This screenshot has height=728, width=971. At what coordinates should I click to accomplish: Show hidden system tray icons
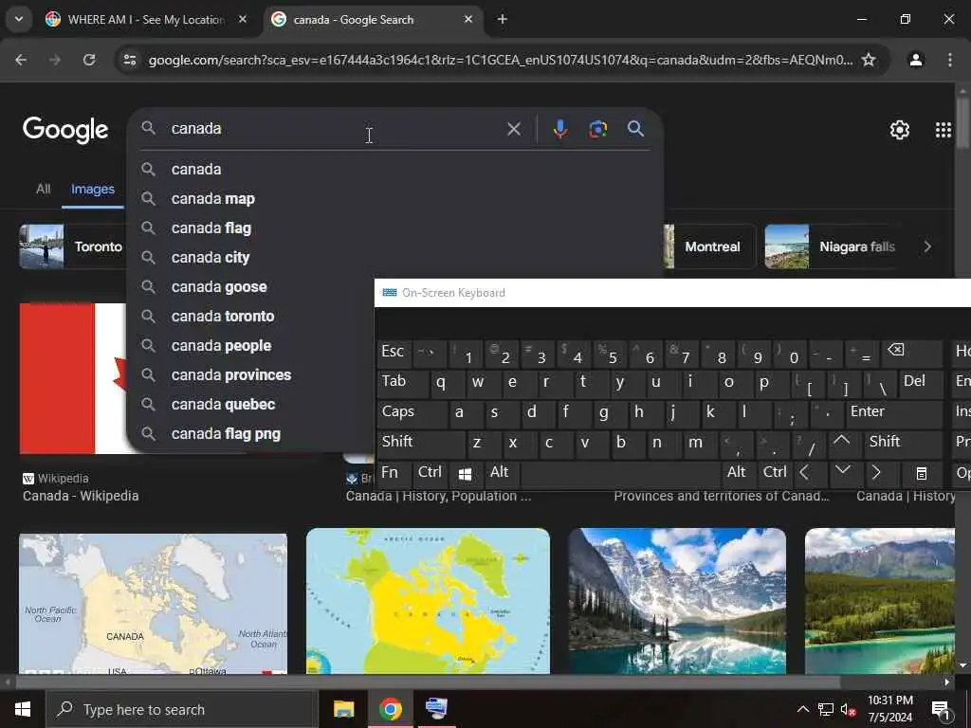(x=802, y=709)
